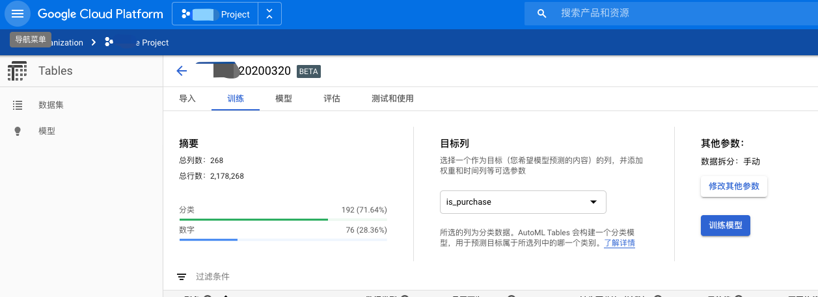Open the navigation menu hamburger icon
Image resolution: width=818 pixels, height=297 pixels.
pos(18,14)
